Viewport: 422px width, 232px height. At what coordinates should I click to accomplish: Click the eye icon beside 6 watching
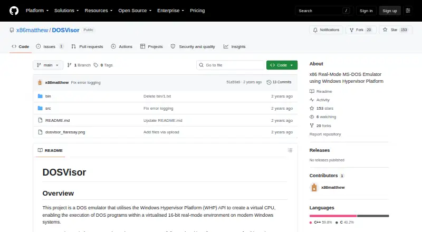312,117
